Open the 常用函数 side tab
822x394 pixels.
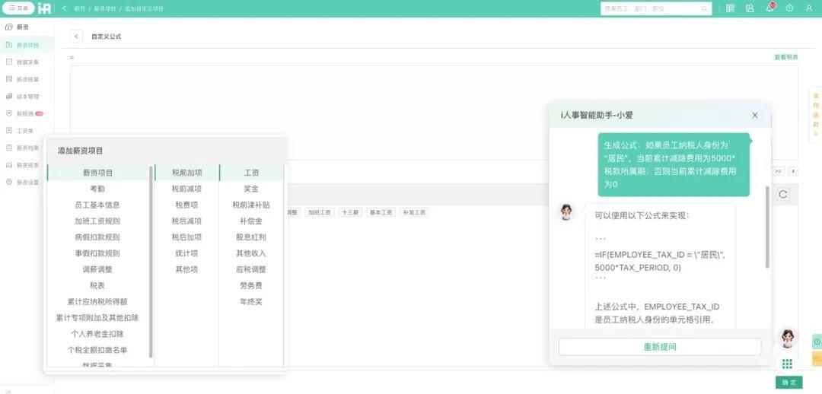pyautogui.click(x=816, y=116)
